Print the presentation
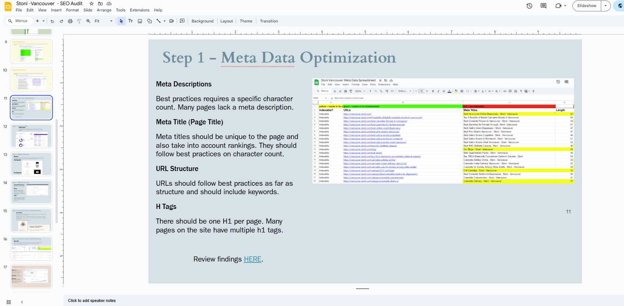This screenshot has height=306, width=624. click(x=70, y=21)
